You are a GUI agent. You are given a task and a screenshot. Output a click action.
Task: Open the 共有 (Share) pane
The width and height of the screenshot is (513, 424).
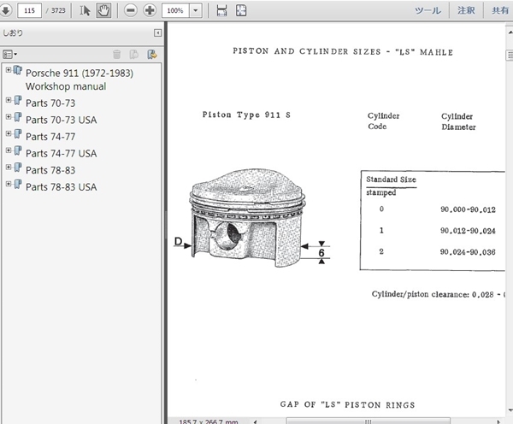tap(500, 10)
